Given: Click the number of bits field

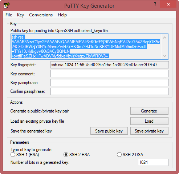Looking at the screenshot, I should 153,162.
